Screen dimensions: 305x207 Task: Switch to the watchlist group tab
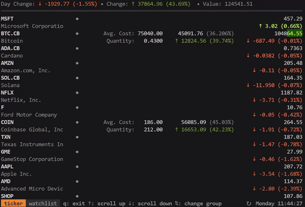click(43, 203)
